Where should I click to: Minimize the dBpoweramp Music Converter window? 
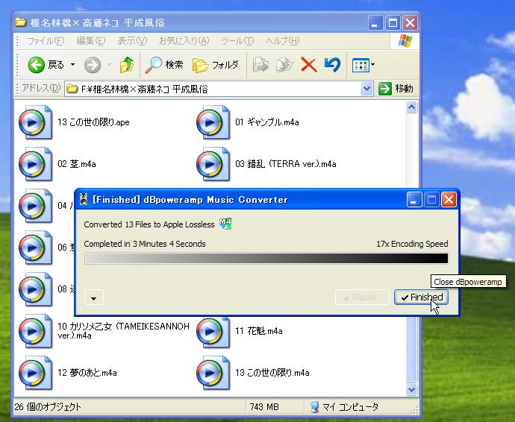tap(413, 200)
